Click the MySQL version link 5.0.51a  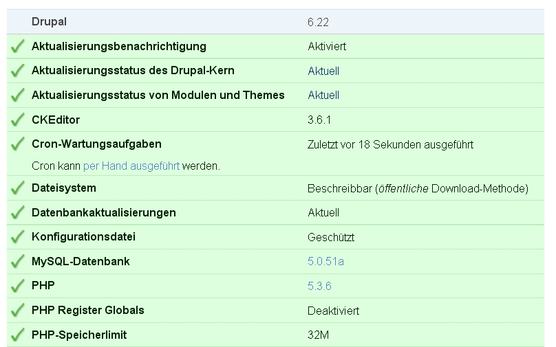click(325, 262)
